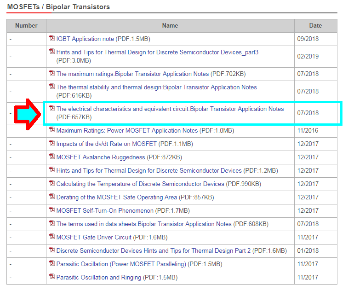
Task: Open MOSFET Self-Turn-On Phenomenon link
Action: click(105, 210)
